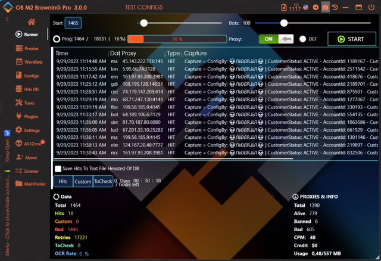Select last hit row at 11:38:43 AM
Screen dimensions: 381x261
click(216, 153)
